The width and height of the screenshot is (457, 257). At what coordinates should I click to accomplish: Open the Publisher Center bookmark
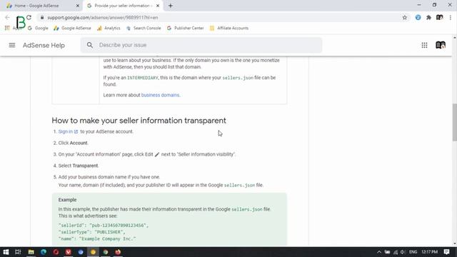(186, 28)
